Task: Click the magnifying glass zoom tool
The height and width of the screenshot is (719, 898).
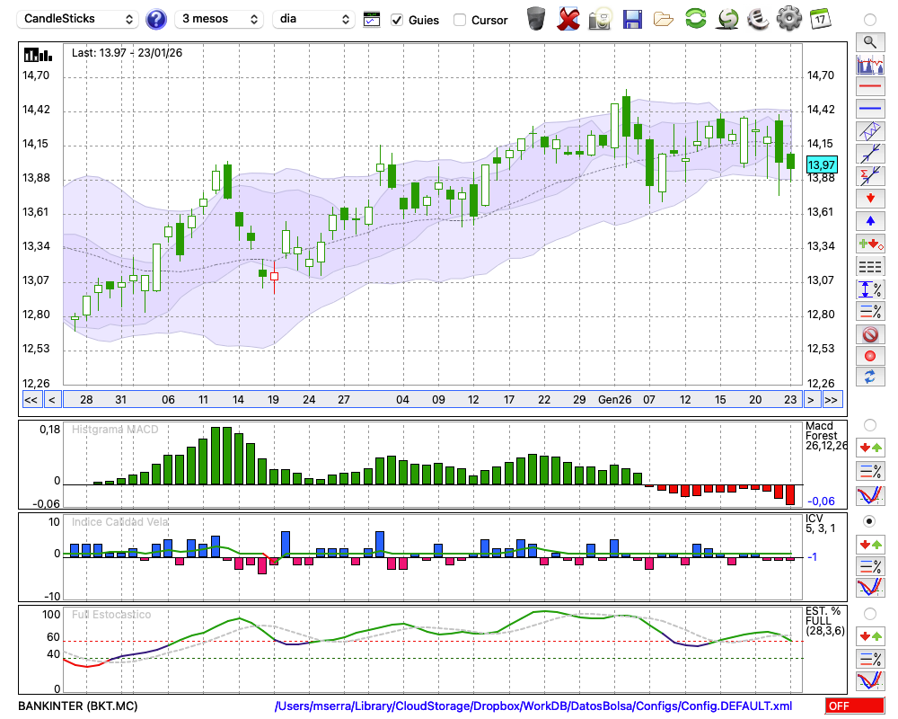Action: tap(869, 41)
